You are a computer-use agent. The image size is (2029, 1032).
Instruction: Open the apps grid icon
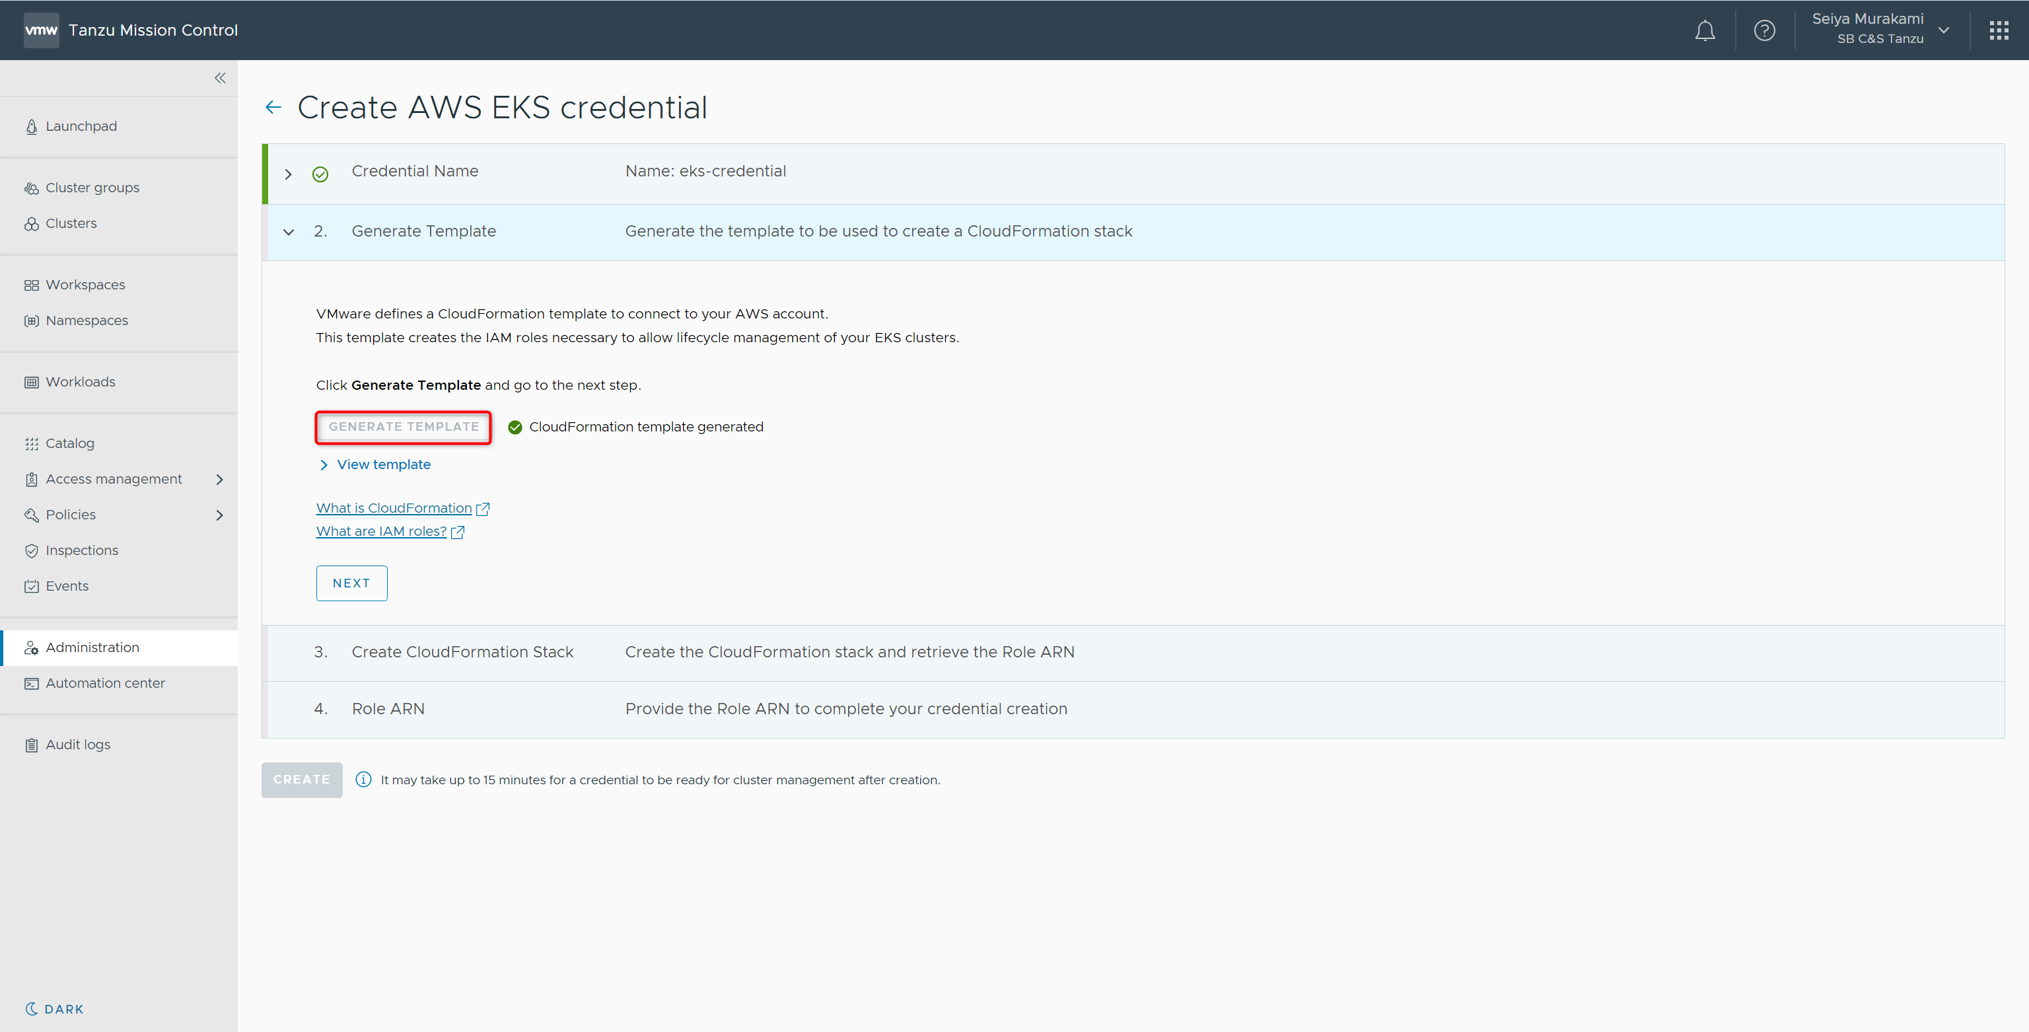[1998, 31]
